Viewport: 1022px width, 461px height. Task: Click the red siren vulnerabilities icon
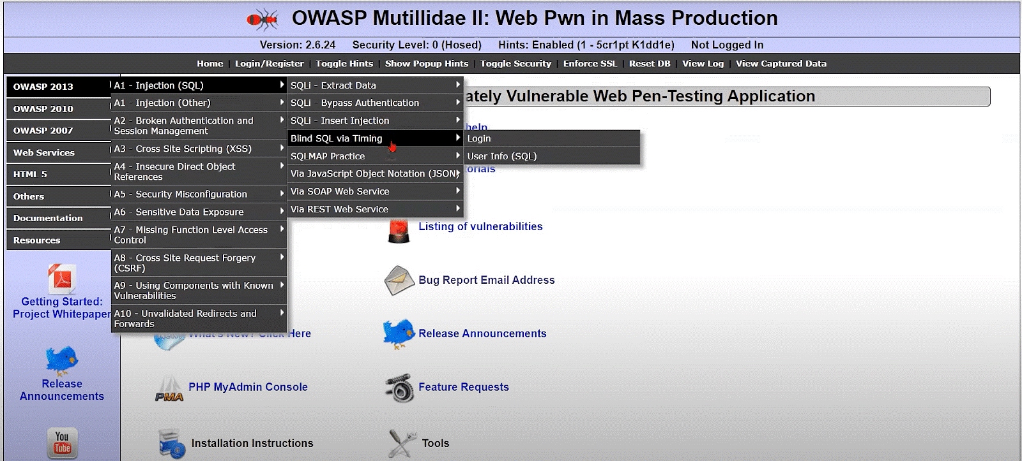point(399,231)
